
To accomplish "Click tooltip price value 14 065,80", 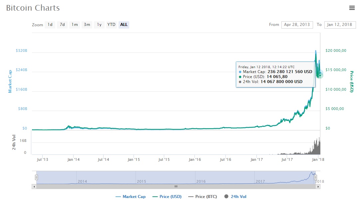I will pyautogui.click(x=277, y=77).
